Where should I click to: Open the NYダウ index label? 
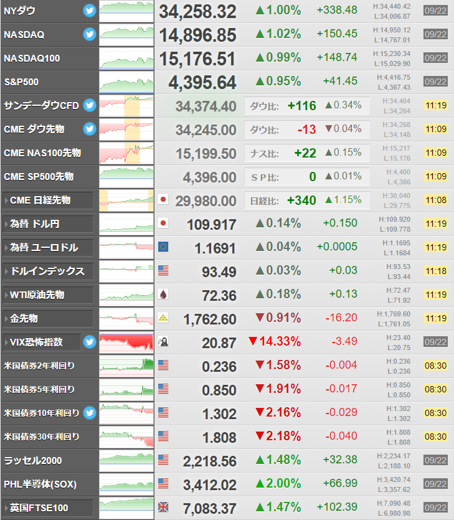coord(19,11)
